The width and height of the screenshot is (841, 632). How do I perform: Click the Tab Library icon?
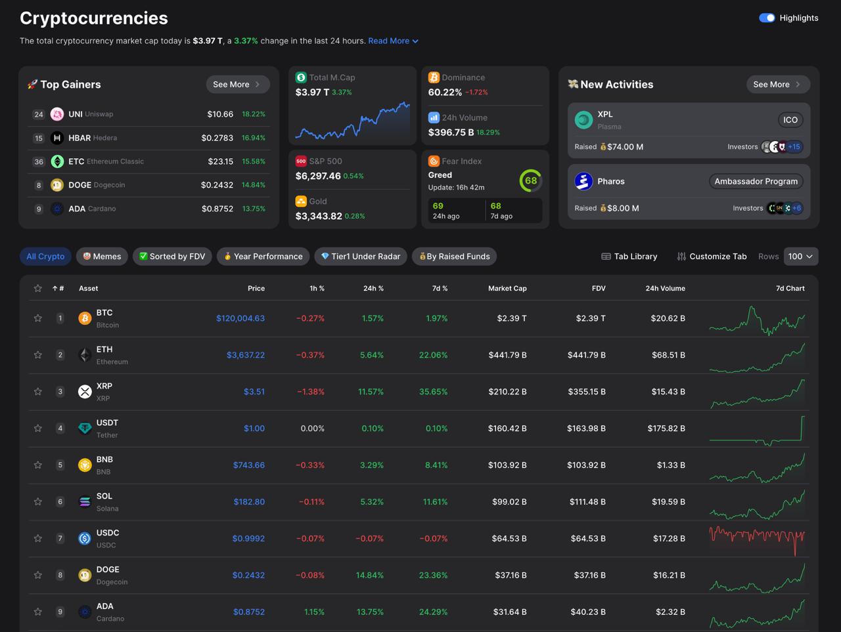tap(606, 257)
